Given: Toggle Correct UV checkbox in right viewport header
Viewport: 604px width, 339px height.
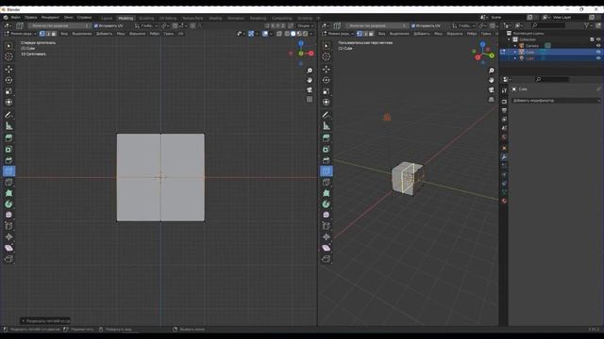Looking at the screenshot, I should tap(413, 25).
